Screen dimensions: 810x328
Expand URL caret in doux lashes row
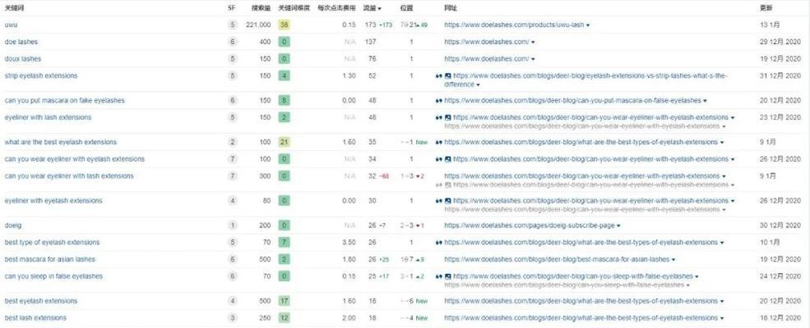[x=533, y=59]
